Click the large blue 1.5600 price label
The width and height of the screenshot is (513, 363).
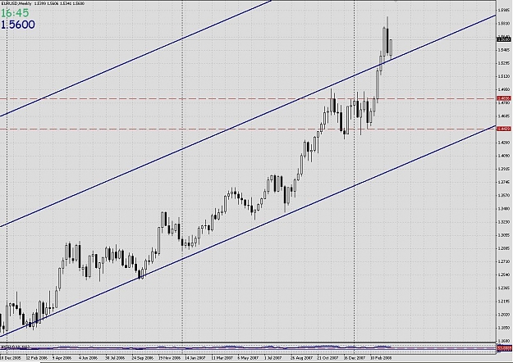pyautogui.click(x=18, y=25)
